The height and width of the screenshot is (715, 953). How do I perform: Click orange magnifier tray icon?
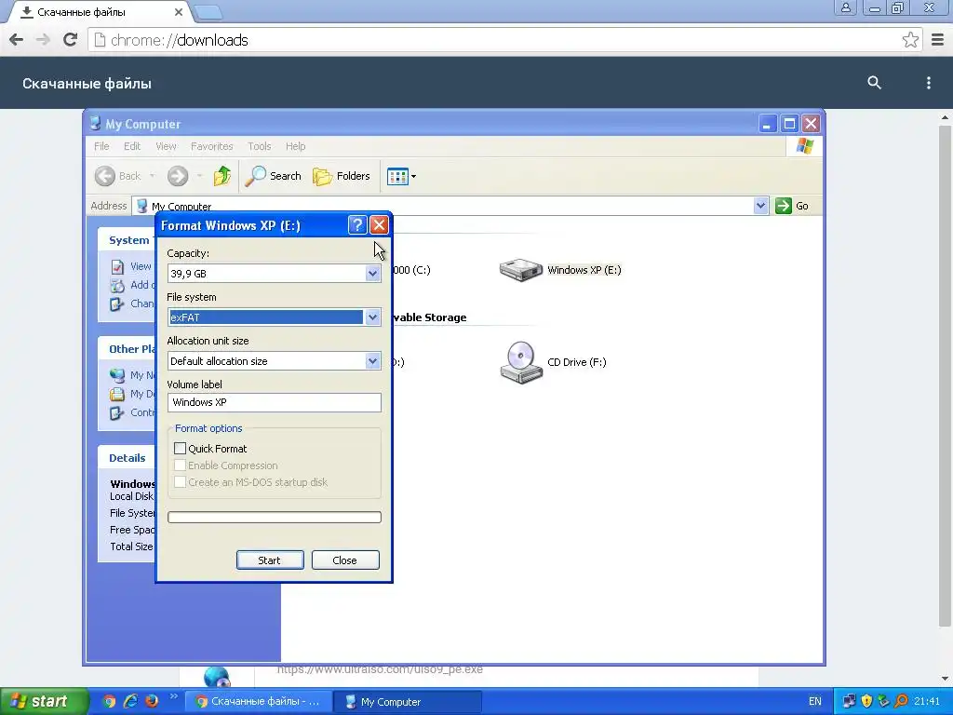(901, 702)
